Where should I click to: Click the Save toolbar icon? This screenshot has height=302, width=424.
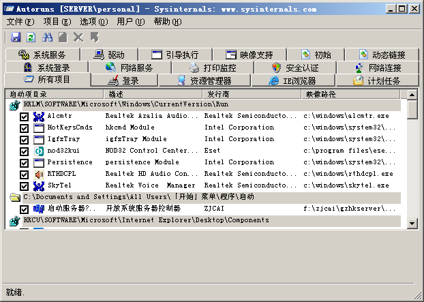click(16, 37)
